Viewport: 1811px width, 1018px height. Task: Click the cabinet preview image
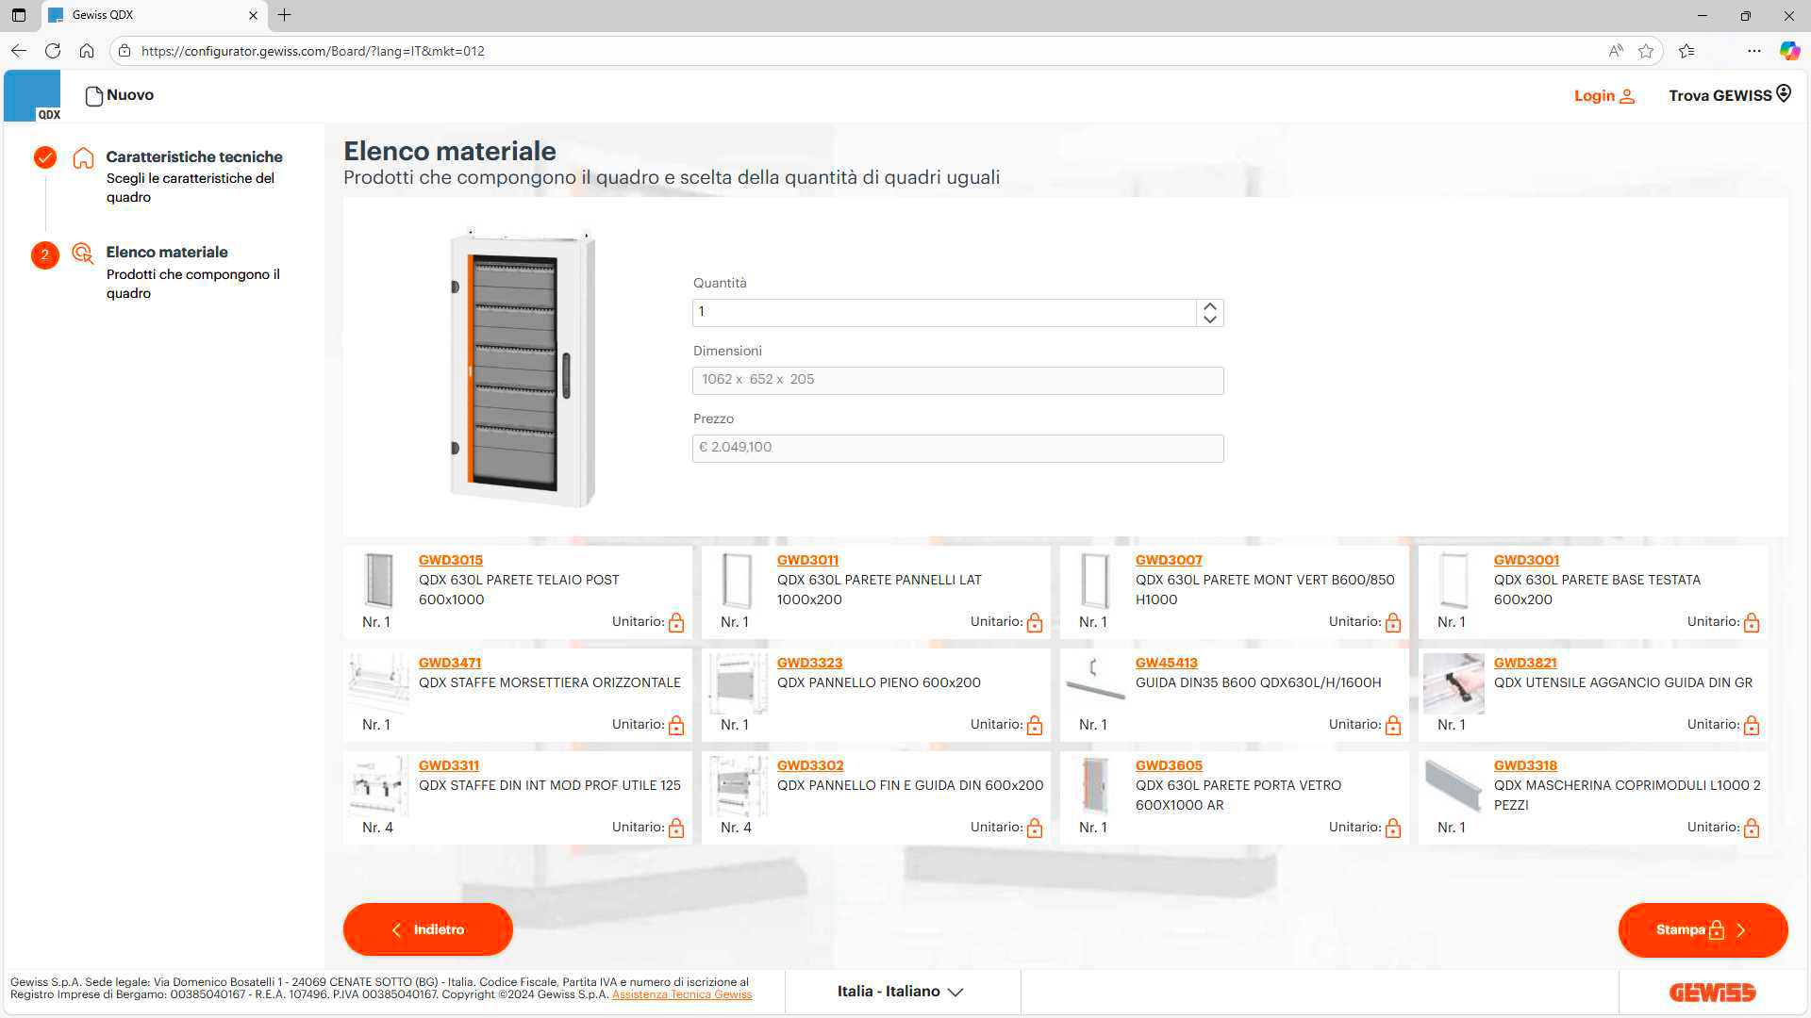pos(522,368)
